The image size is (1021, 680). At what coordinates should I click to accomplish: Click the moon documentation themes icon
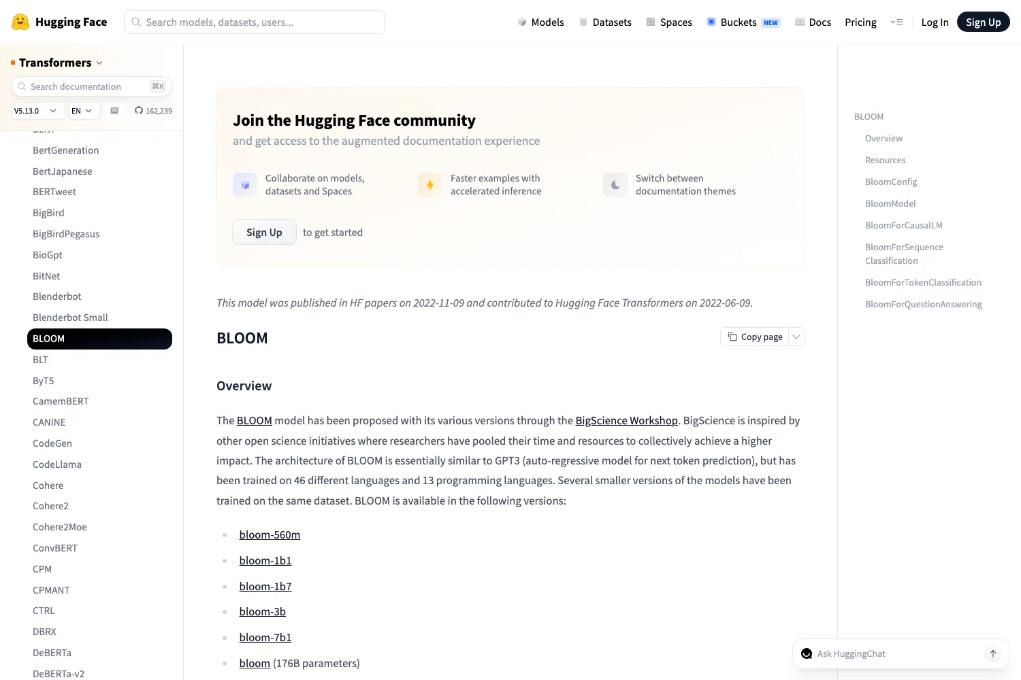(x=615, y=185)
